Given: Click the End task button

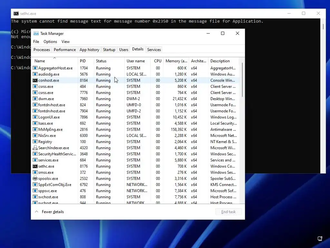Looking at the screenshot, I should [228, 212].
